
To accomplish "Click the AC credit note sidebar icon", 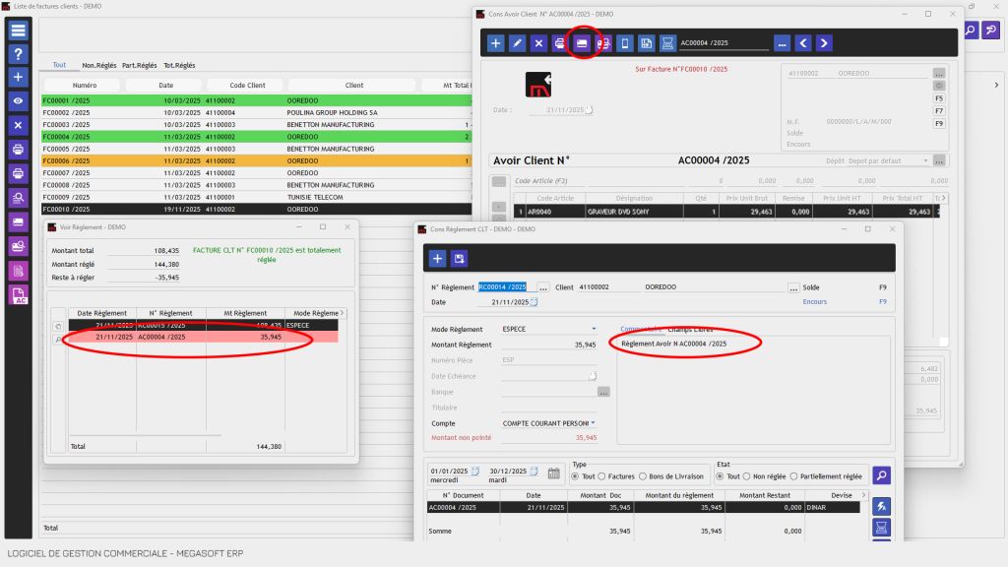I will (18, 295).
